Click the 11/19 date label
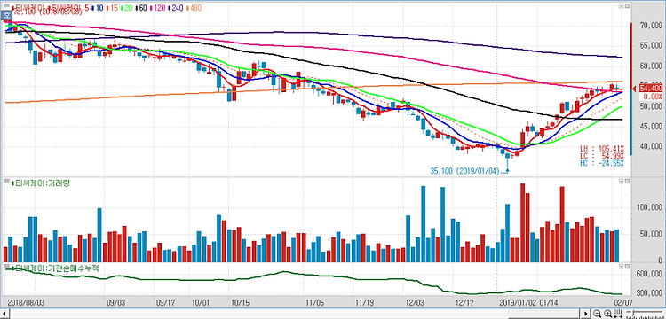Image resolution: width=666 pixels, height=319 pixels. (x=365, y=303)
